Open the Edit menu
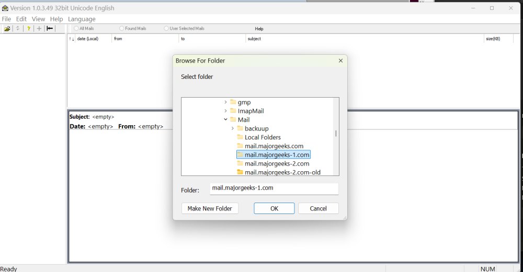Viewport: 523px width, 272px height. (21, 19)
